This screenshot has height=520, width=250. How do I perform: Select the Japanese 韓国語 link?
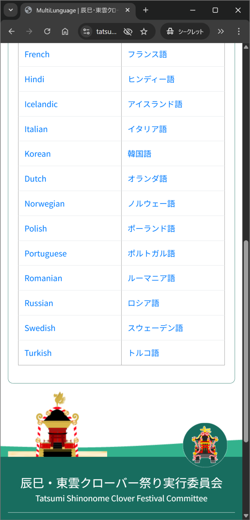coord(139,154)
